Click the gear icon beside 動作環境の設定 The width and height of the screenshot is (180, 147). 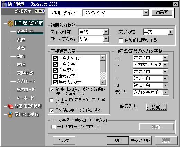click(10, 23)
